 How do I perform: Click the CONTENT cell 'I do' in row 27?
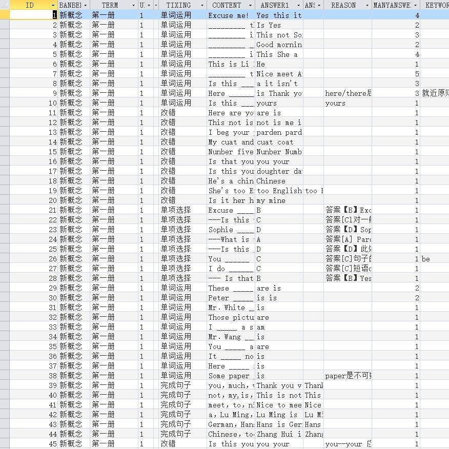tap(231, 268)
